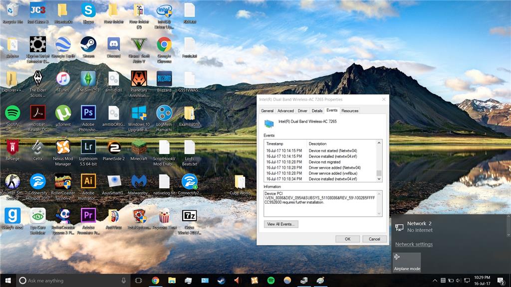Image resolution: width=511 pixels, height=287 pixels.
Task: Select the Steam desktop shortcut
Action: tap(88, 47)
